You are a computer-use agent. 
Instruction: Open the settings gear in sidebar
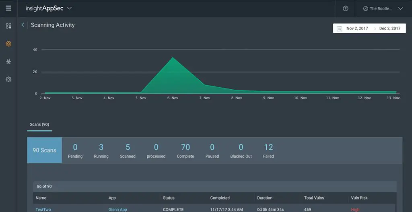8,79
